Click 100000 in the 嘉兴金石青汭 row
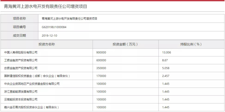The width and height of the screenshot is (225, 112). [x=101, y=107]
